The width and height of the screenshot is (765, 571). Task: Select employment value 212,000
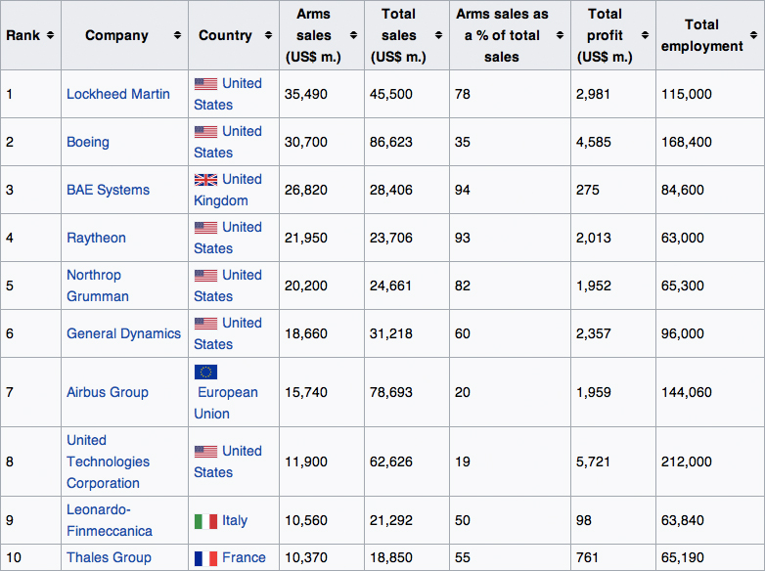687,461
